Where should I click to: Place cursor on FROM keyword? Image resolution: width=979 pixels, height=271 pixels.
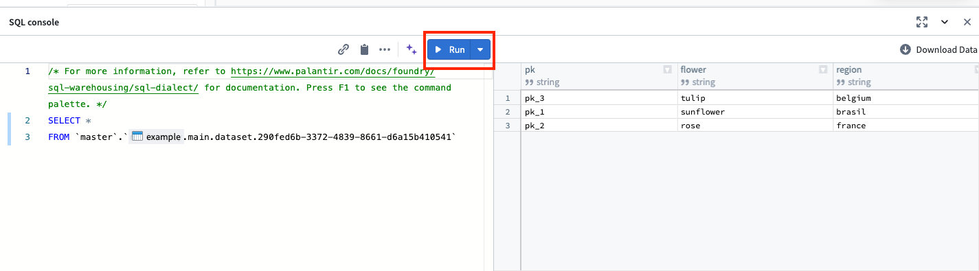58,137
